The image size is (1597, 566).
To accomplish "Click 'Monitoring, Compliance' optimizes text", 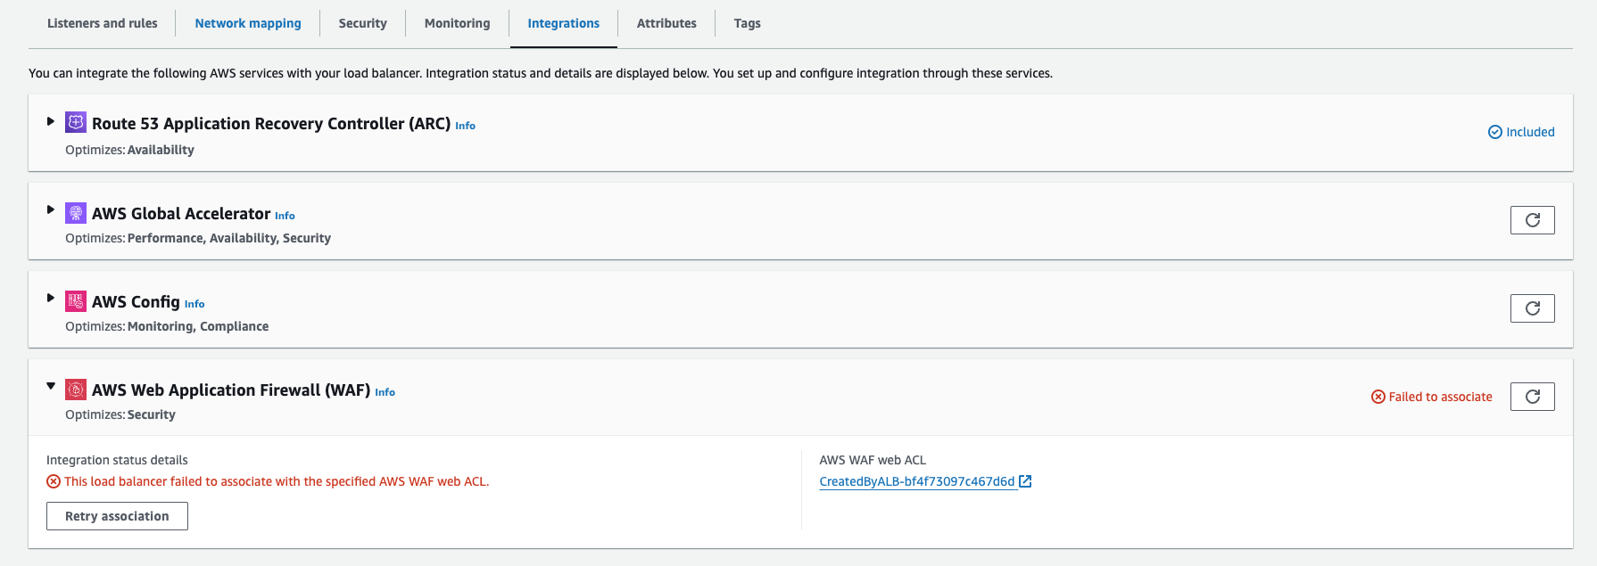I will (198, 326).
